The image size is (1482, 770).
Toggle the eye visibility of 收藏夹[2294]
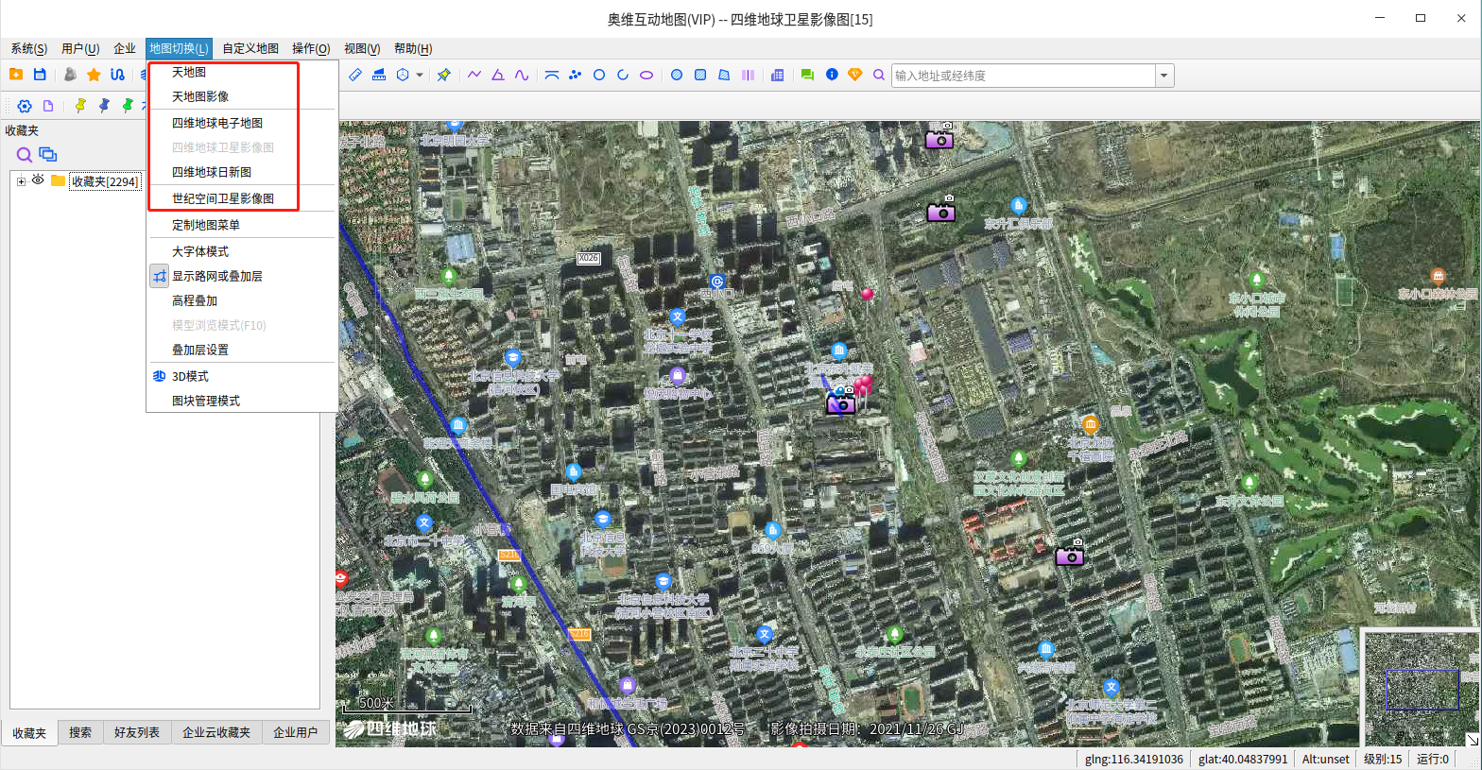(x=38, y=180)
